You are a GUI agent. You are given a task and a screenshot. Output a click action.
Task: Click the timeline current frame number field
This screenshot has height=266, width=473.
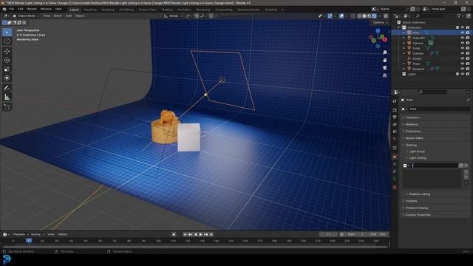click(328, 234)
